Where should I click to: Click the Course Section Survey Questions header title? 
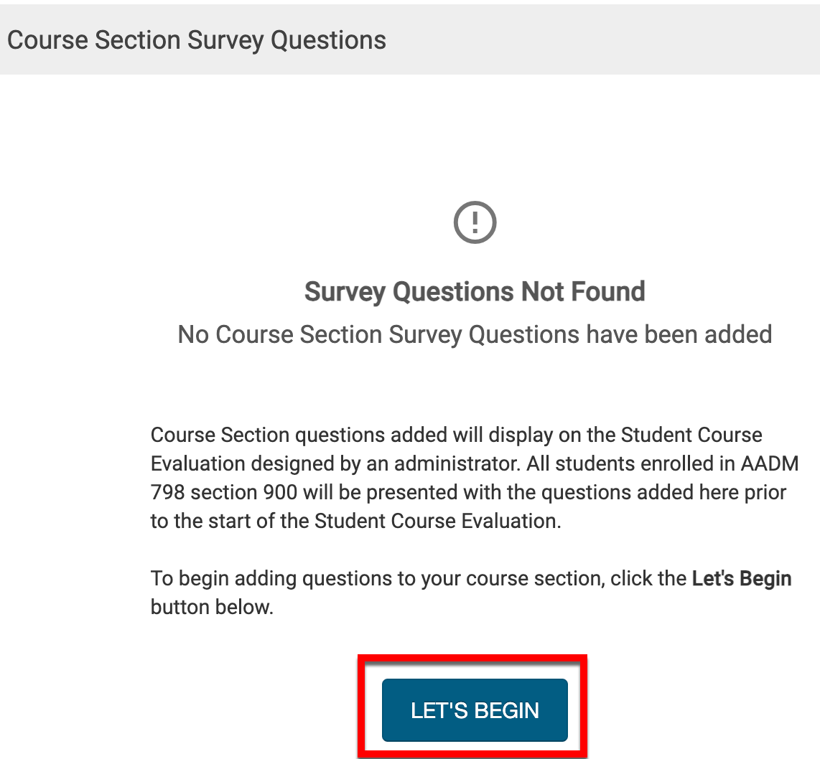point(197,39)
